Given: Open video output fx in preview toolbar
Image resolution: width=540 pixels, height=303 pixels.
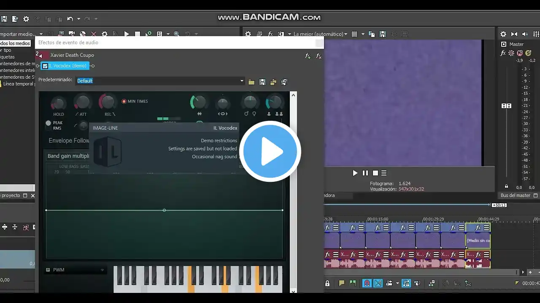Looking at the screenshot, I should pos(270,34).
